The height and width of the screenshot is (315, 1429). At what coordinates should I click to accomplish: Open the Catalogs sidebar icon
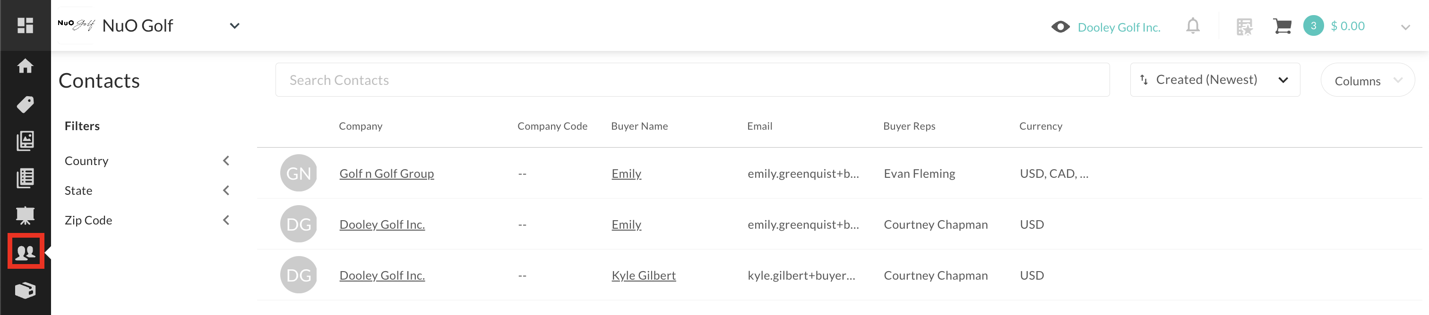point(26,141)
